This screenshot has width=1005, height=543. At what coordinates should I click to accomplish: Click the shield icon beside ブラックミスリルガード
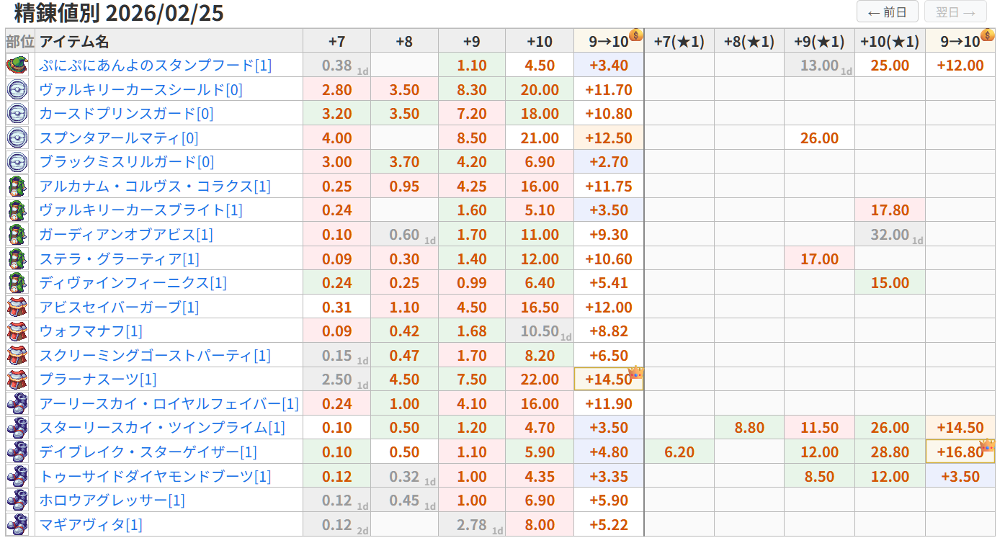pos(16,162)
